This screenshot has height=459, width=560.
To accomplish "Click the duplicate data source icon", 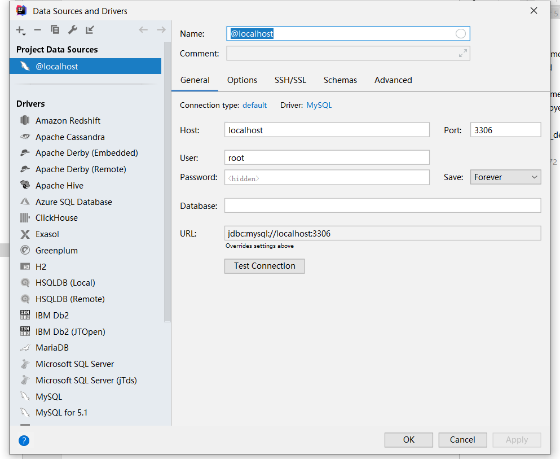I will (55, 30).
